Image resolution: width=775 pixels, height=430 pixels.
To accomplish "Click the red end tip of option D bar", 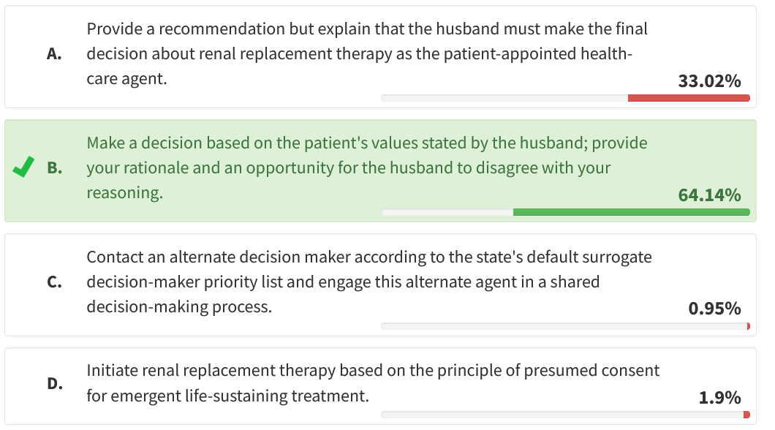I will [746, 415].
